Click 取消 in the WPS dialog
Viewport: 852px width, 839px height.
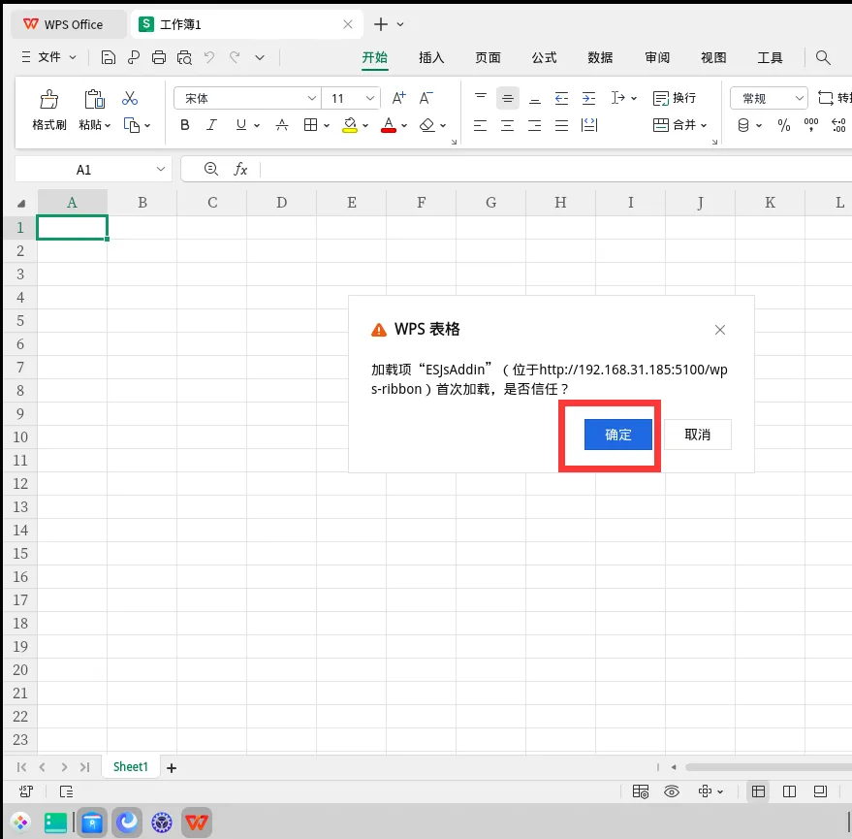tap(698, 435)
